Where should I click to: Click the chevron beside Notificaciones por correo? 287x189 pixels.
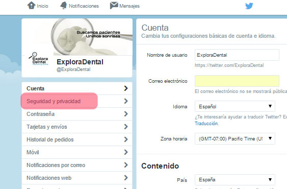coord(126,165)
